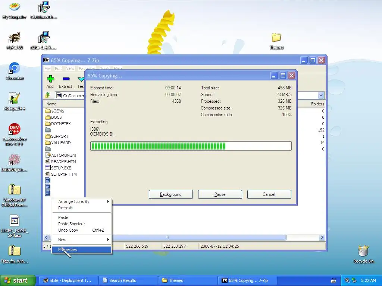Select the ChristmasTh... installer desktop icon
Image resolution: width=382 pixels, height=286 pixels.
[44, 10]
